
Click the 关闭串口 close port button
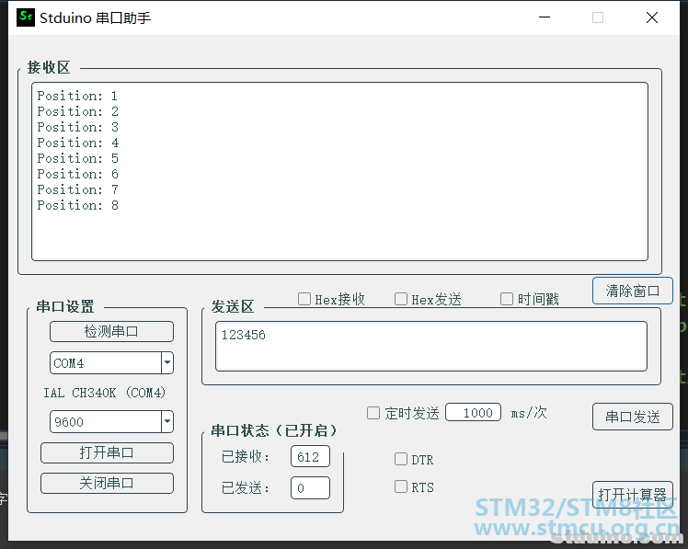click(107, 483)
